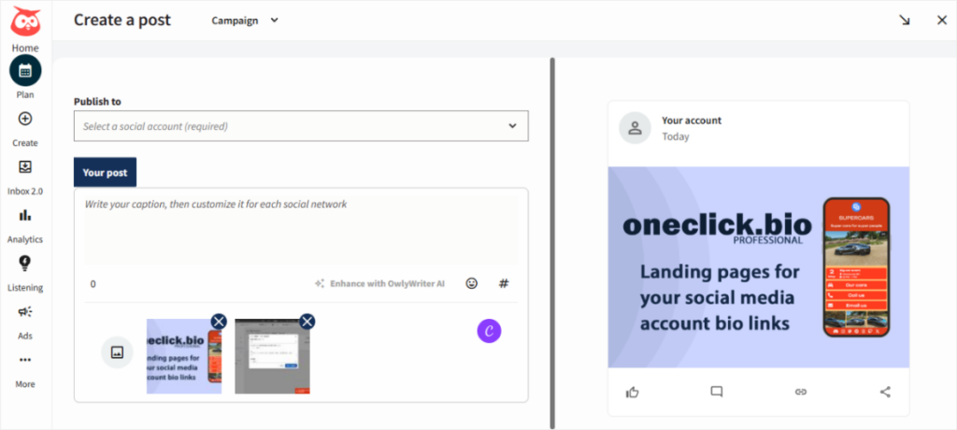Image resolution: width=957 pixels, height=430 pixels.
Task: Select the oneclick.bio attachment thumbnail
Action: pyautogui.click(x=184, y=356)
